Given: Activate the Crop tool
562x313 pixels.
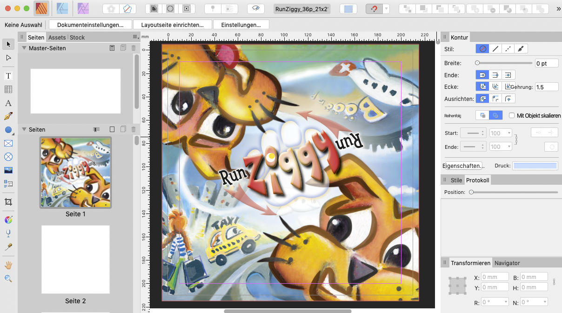Looking at the screenshot, I should coord(8,202).
